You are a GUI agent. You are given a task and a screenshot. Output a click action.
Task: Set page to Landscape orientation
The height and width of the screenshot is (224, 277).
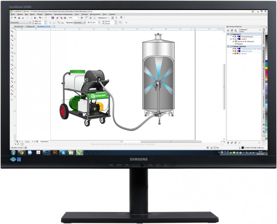[54, 22]
